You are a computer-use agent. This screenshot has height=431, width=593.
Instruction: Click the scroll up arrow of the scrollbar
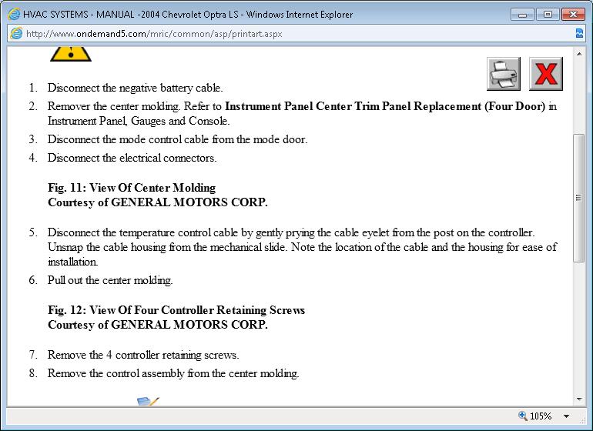click(579, 54)
